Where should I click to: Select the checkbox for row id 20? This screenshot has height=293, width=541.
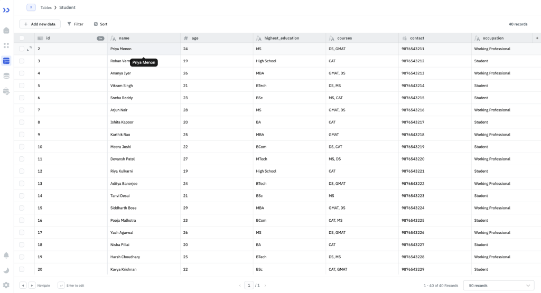coord(22,269)
